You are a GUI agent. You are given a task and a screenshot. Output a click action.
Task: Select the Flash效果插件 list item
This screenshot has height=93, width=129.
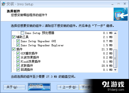[31, 62]
